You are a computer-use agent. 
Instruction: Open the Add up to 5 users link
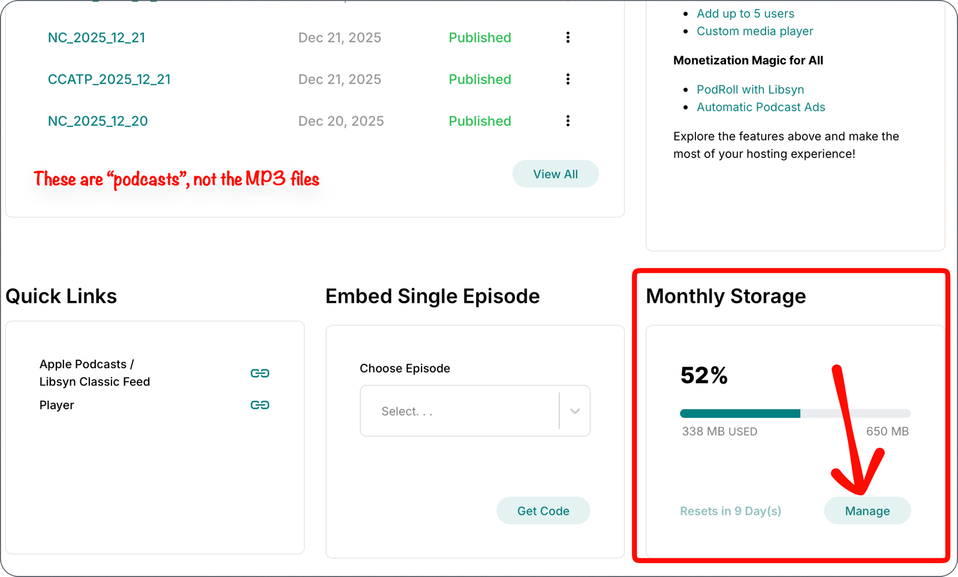(x=745, y=13)
